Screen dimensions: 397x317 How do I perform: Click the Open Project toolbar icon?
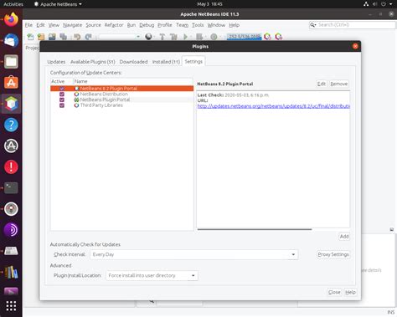coord(52,37)
